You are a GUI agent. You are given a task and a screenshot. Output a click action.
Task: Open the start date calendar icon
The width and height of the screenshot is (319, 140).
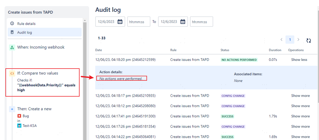coord(120,22)
